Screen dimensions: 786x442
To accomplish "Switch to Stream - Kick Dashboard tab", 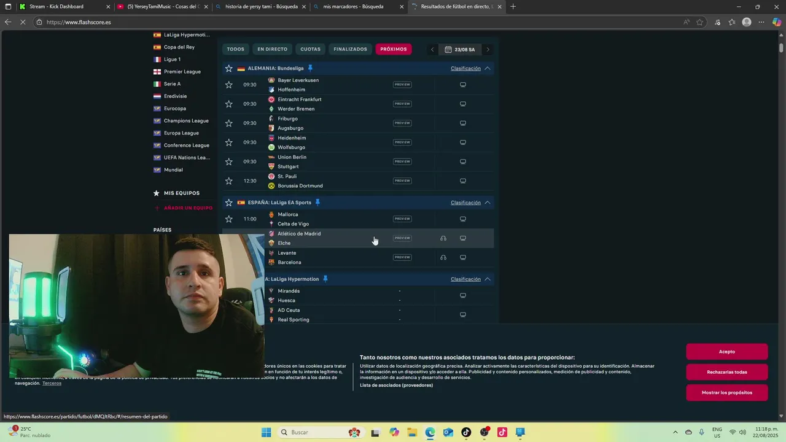I will coord(64,7).
